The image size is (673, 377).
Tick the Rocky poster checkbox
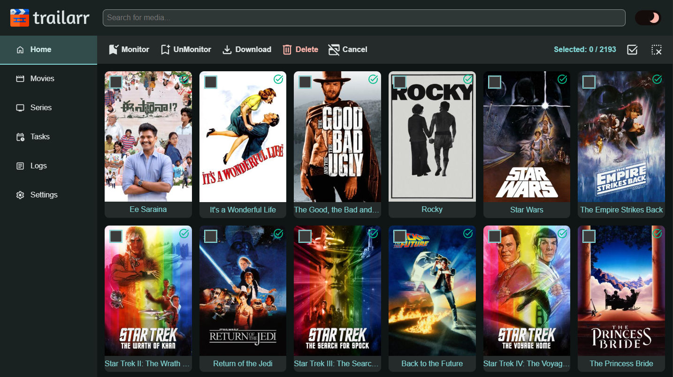pyautogui.click(x=400, y=82)
